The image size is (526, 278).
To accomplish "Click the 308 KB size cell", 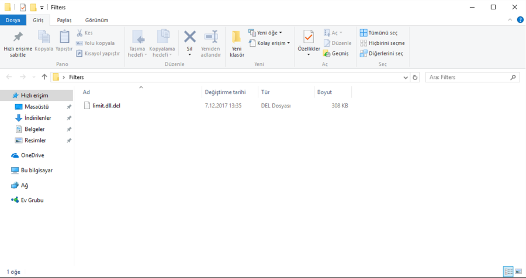I will click(x=340, y=106).
